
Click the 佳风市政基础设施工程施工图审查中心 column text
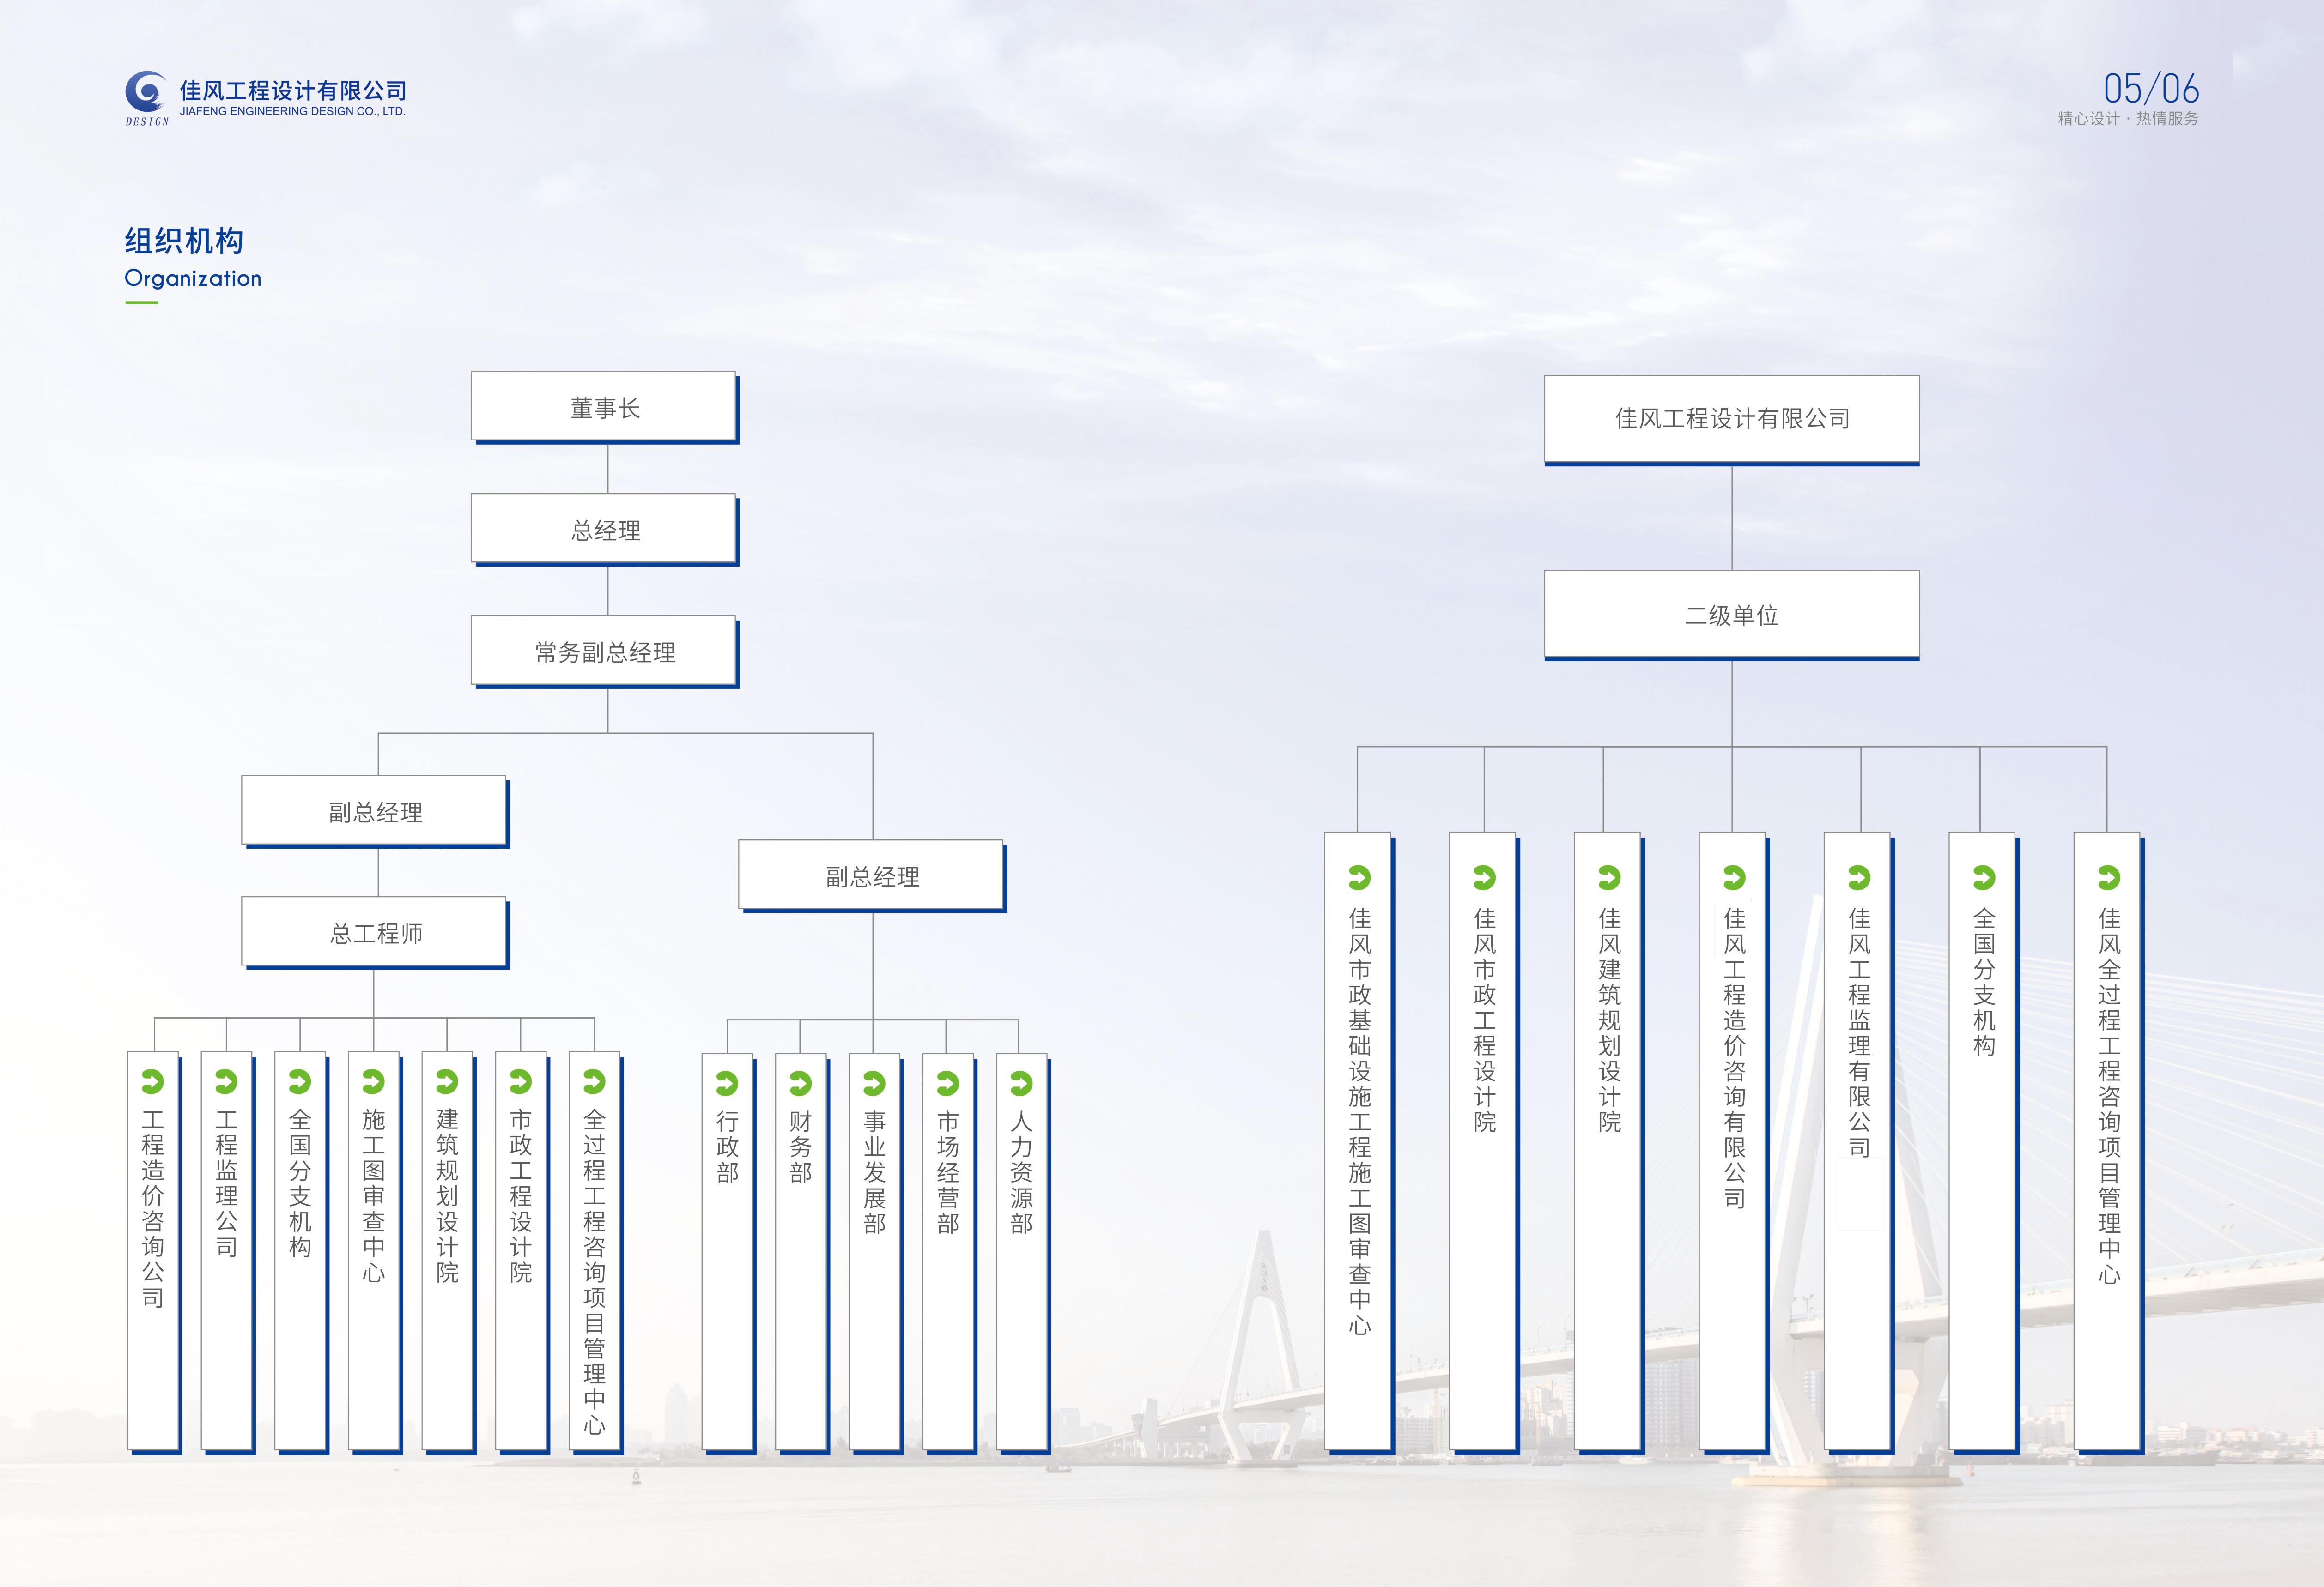[1359, 1120]
